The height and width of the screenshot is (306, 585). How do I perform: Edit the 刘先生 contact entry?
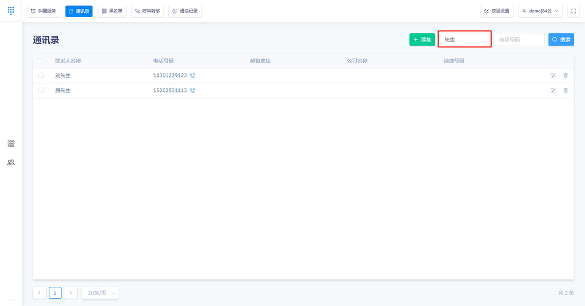[x=553, y=76]
